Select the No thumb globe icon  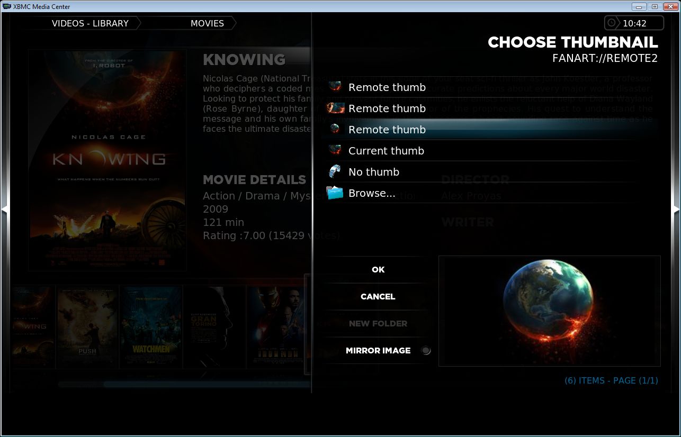click(335, 171)
